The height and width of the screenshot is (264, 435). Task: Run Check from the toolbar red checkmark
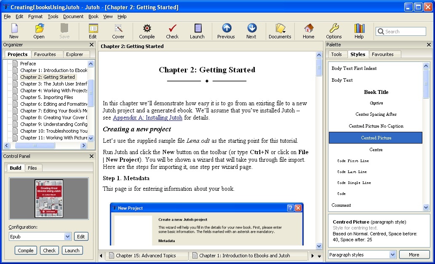coord(172,31)
